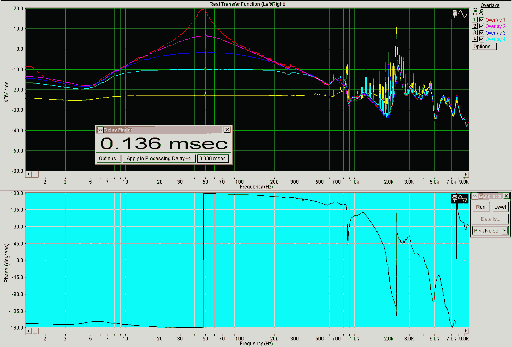Image resolution: width=512 pixels, height=347 pixels.
Task: Click left scroll arrow of transfer function plot
Action: [x=28, y=174]
